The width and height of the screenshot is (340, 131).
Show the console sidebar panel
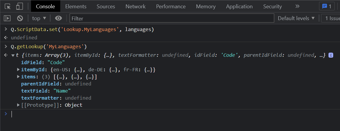(x=7, y=18)
